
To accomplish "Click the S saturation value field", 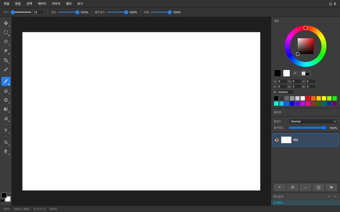I will [296, 81].
